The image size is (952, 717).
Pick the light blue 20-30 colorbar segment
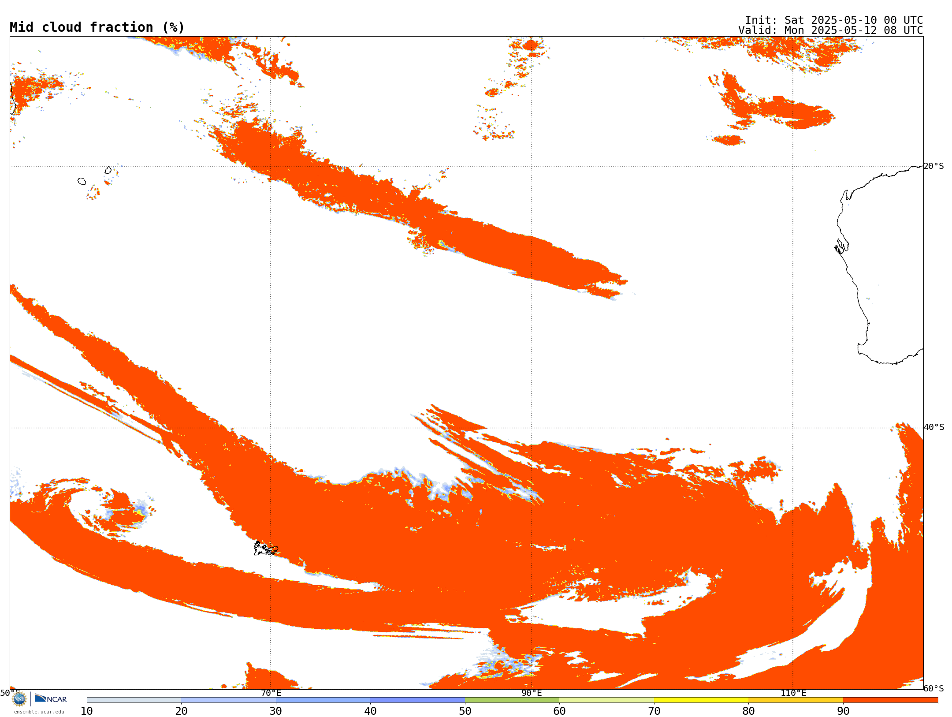(228, 700)
